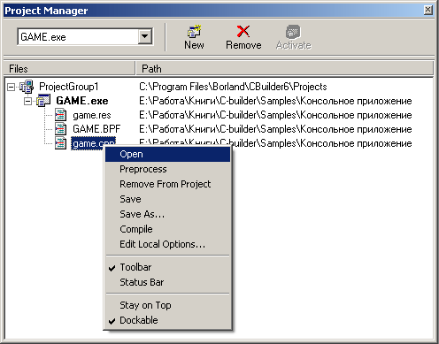The image size is (439, 344).
Task: Click the game.cpp file icon
Action: click(60, 143)
